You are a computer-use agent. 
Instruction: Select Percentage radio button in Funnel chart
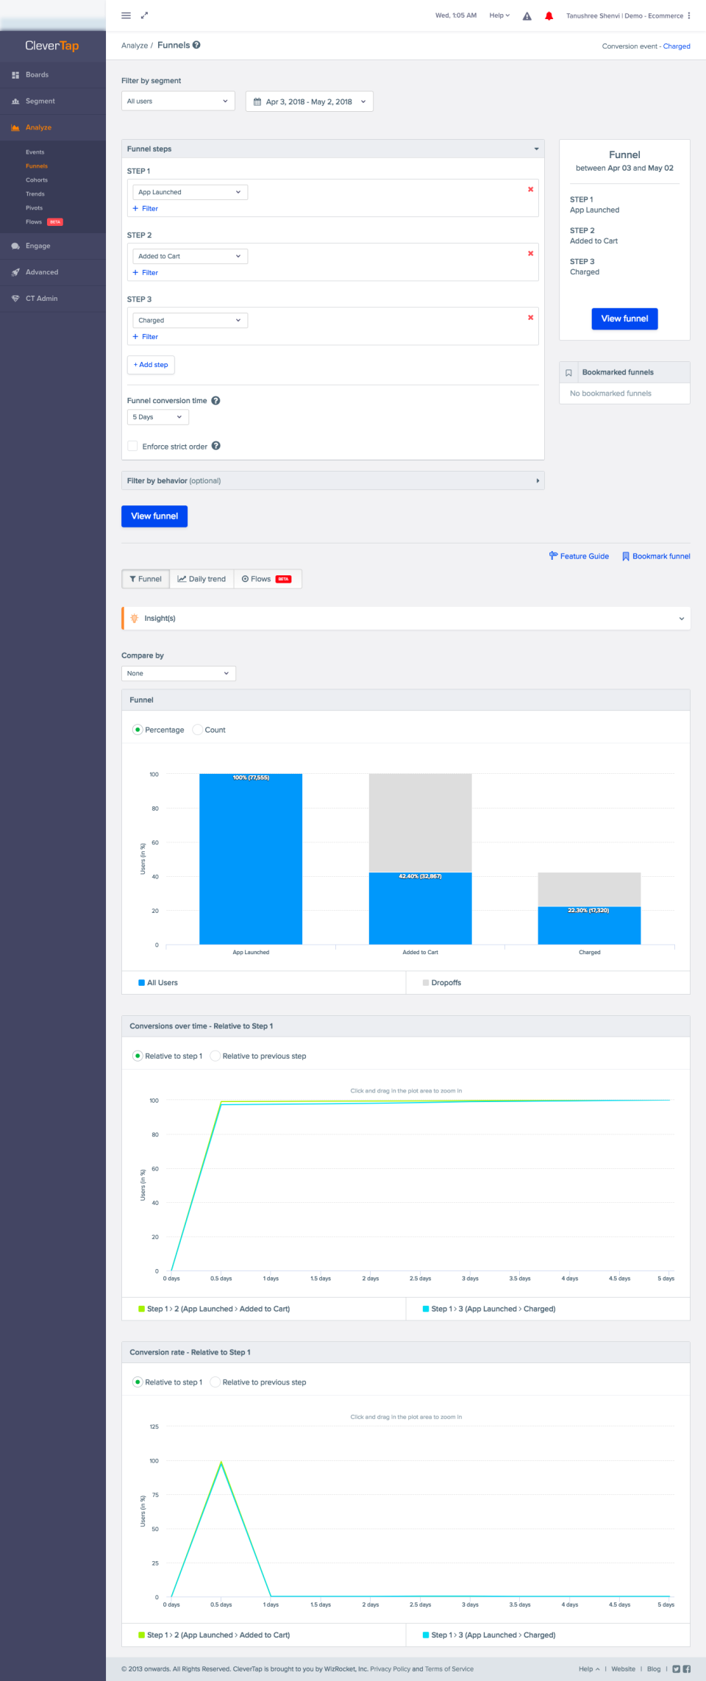tap(138, 730)
